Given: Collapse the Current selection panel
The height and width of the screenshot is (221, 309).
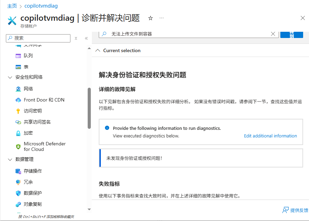Looking at the screenshot, I should (x=98, y=50).
